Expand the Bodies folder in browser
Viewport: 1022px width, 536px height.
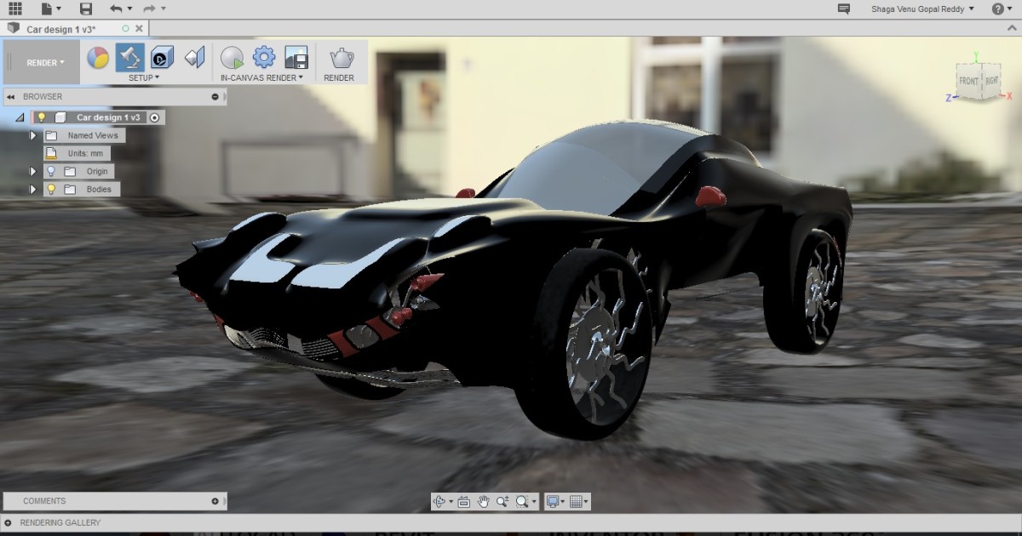click(x=32, y=189)
